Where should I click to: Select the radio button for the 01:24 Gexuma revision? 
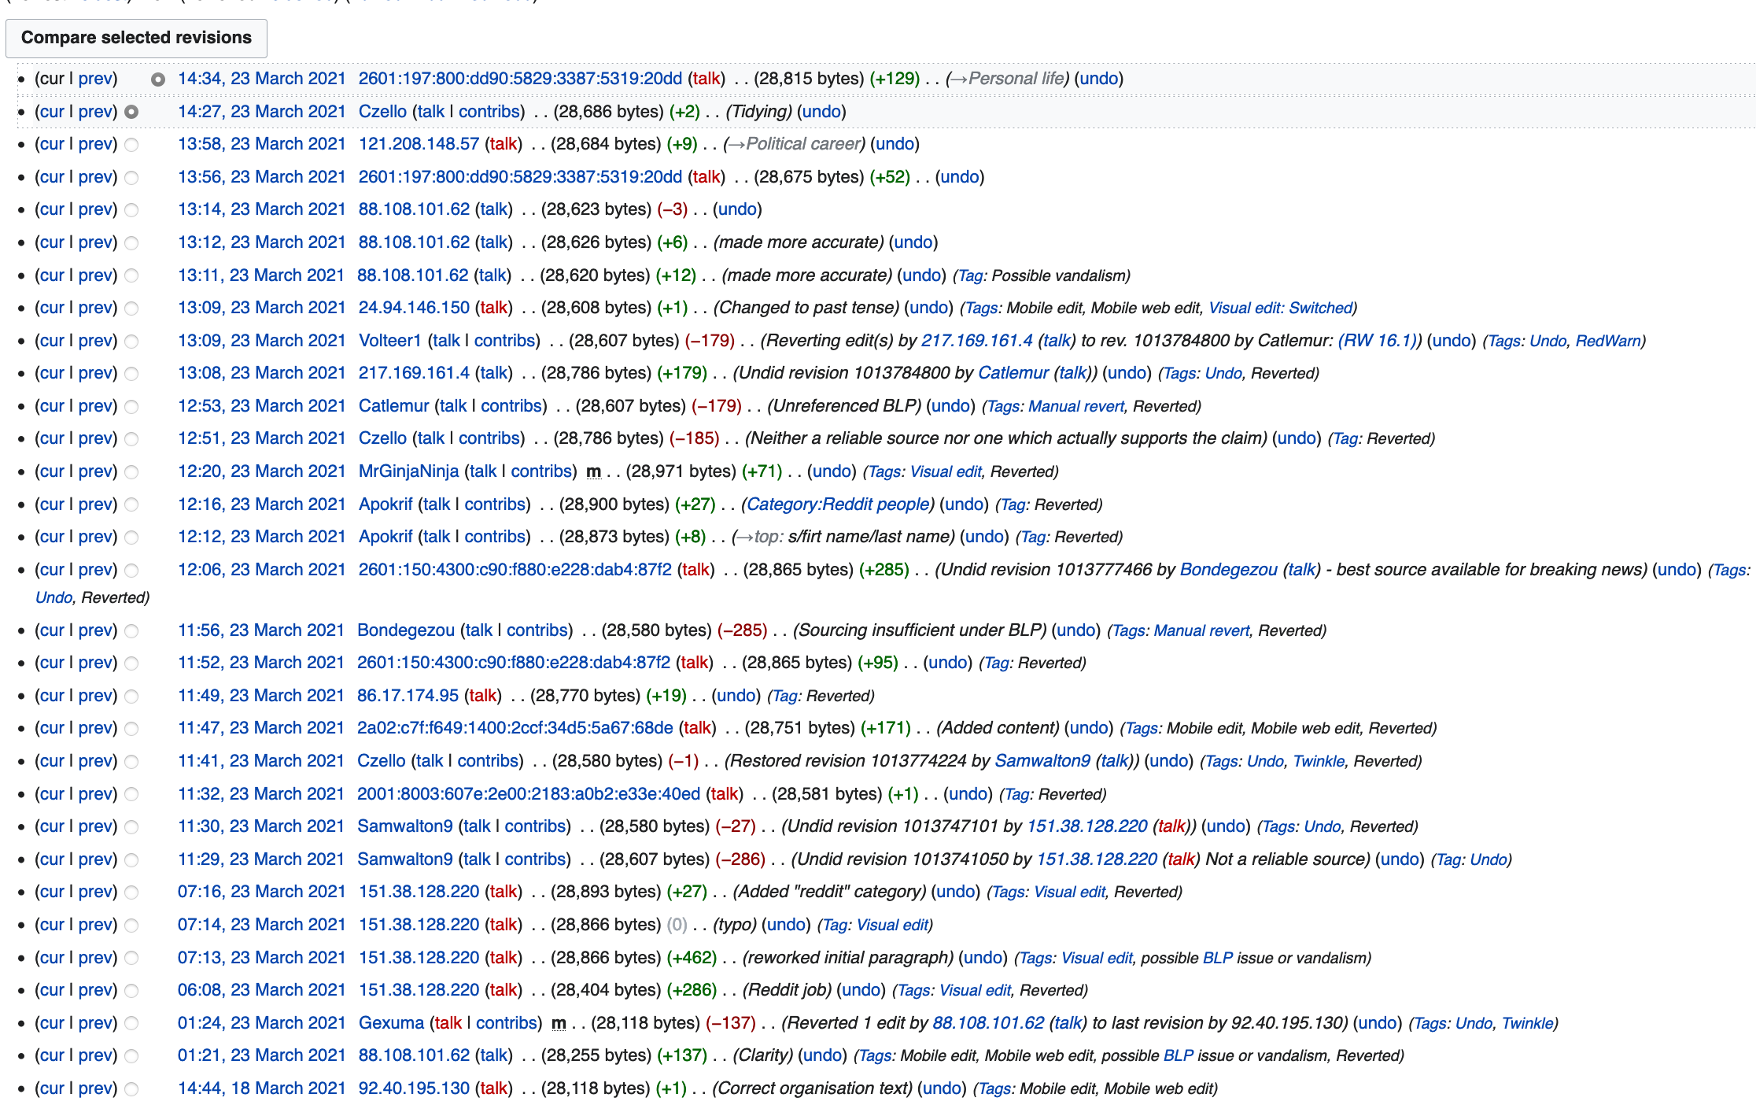tap(131, 1023)
